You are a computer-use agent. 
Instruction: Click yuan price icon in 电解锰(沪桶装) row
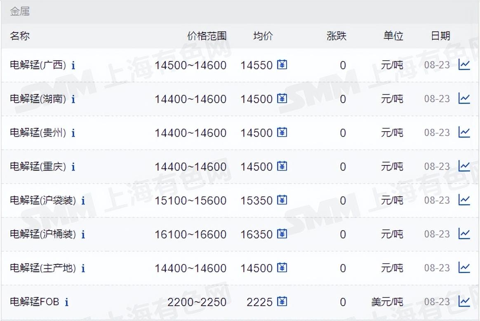point(282,234)
